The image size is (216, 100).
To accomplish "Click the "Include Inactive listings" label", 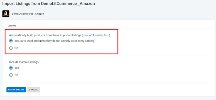I will tap(24, 62).
